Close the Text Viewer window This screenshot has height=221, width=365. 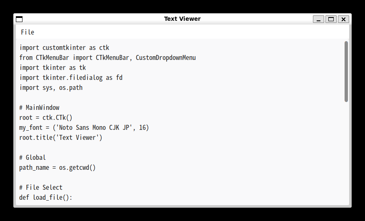coord(343,19)
